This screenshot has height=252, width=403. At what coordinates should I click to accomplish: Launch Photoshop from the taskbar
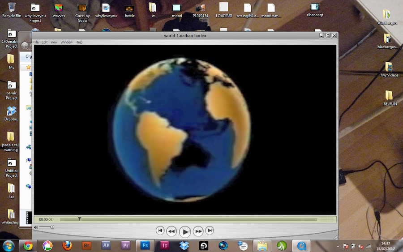coord(145,245)
